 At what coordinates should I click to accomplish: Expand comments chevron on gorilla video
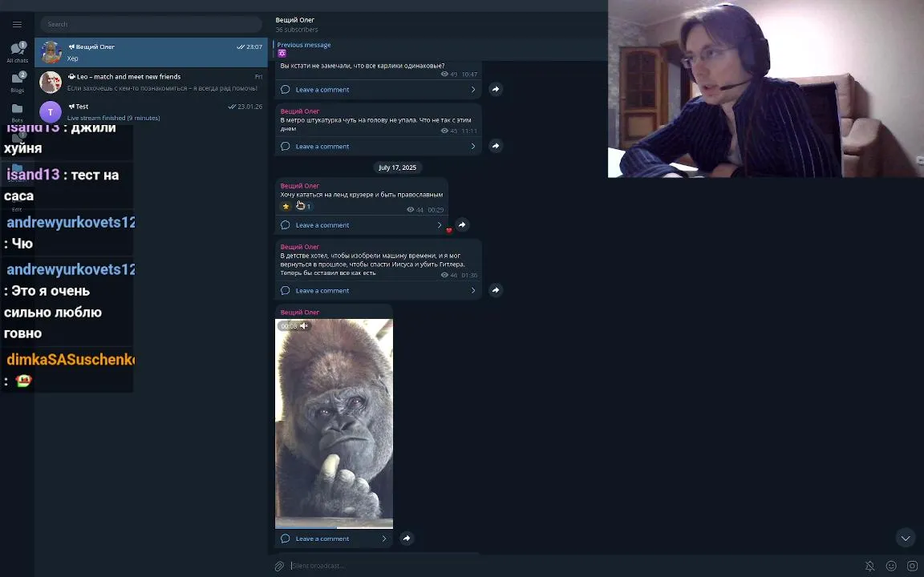point(383,539)
